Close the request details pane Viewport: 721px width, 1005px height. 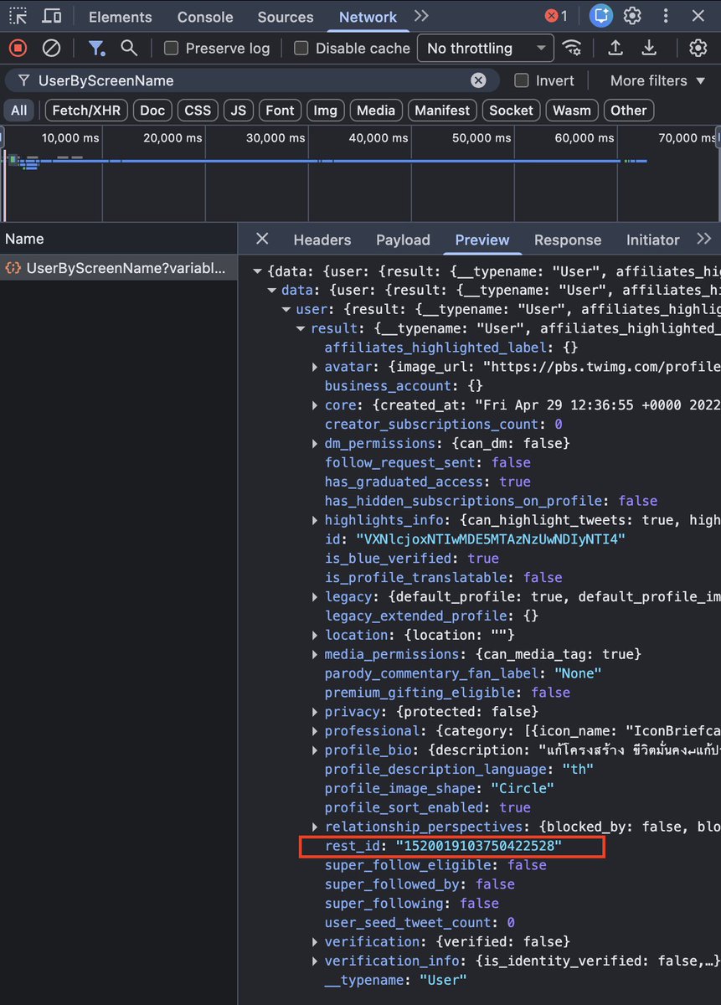[262, 239]
